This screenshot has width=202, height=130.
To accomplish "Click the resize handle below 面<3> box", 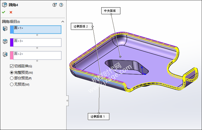I will coord(37,48).
